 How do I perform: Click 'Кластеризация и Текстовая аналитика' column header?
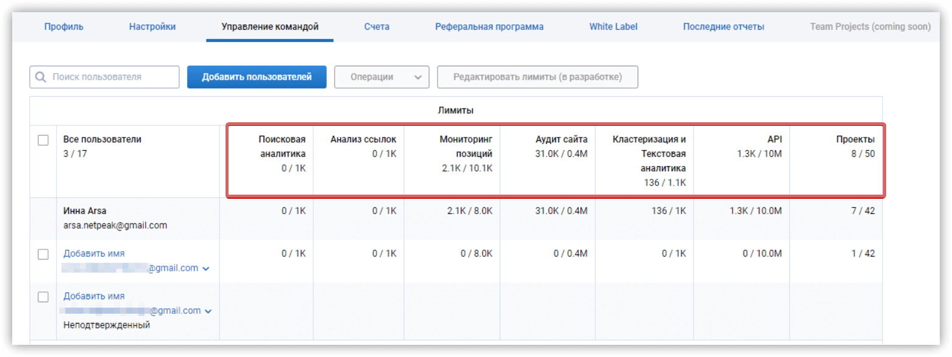[x=649, y=154]
